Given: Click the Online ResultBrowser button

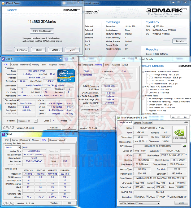Looking at the screenshot, I should 42,31.
